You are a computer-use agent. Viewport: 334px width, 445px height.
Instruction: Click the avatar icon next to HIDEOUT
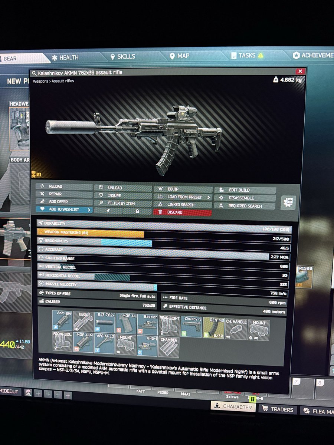pos(28,393)
